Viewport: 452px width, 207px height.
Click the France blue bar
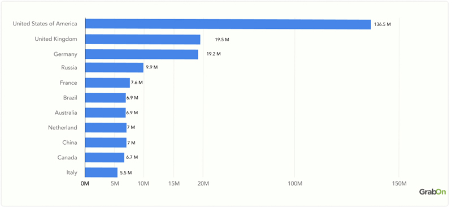107,83
